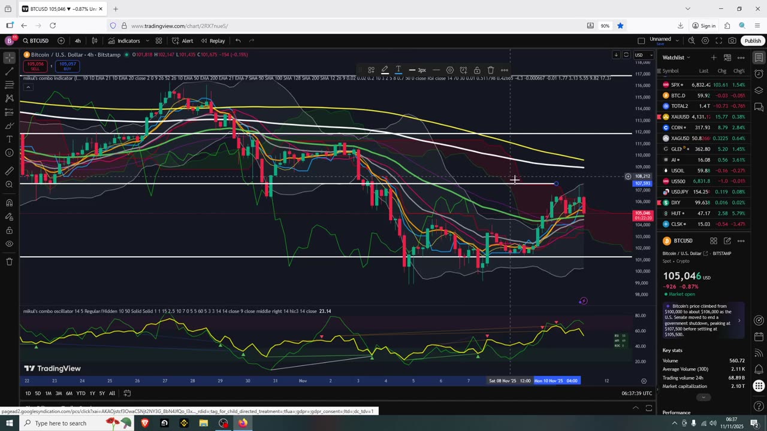Click the layout setup square icon
This screenshot has height=431, width=767.
[x=641, y=41]
